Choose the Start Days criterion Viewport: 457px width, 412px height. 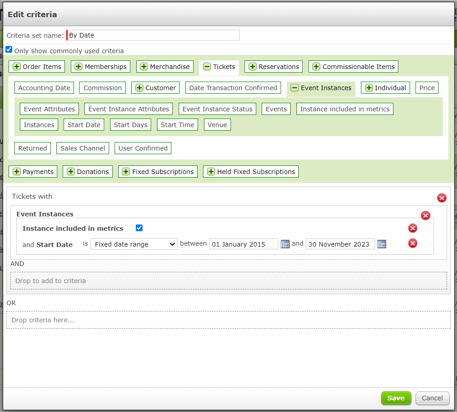coord(130,124)
